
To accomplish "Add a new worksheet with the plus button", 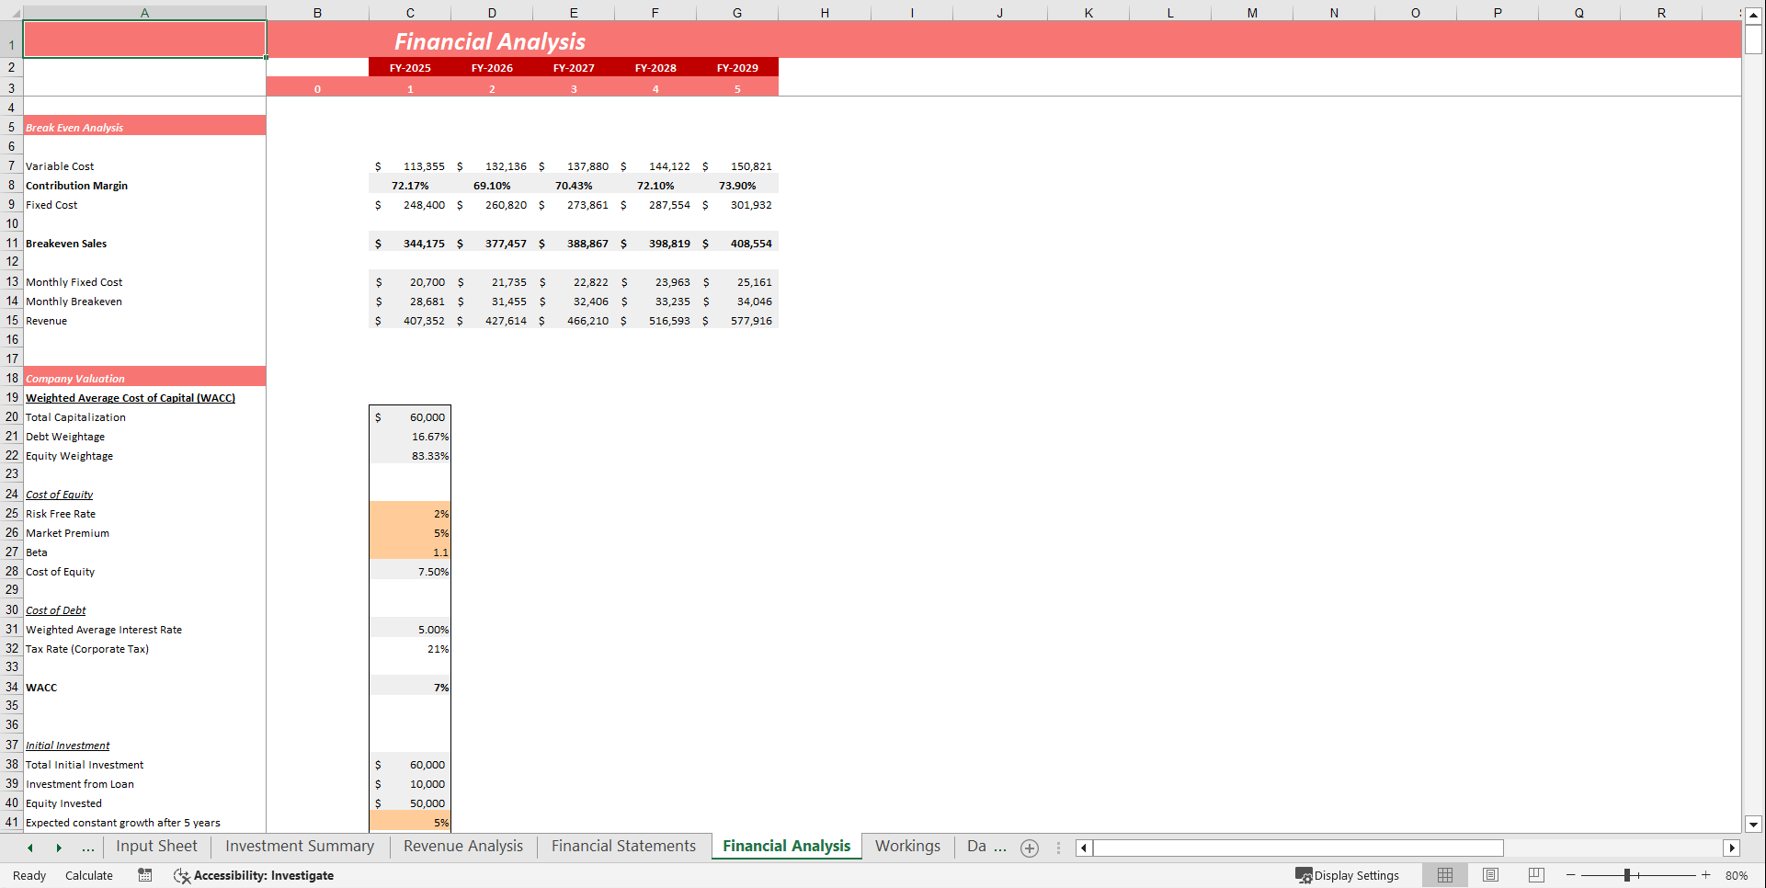I will pyautogui.click(x=1029, y=848).
